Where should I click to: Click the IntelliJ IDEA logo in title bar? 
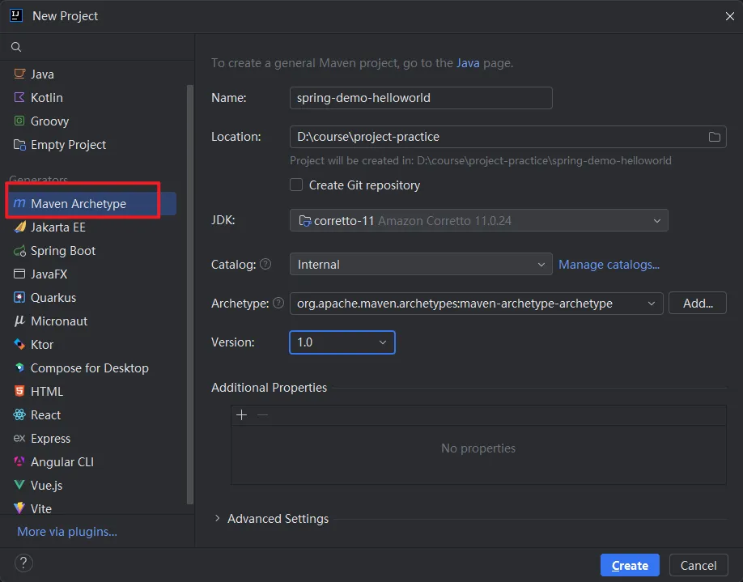click(16, 15)
